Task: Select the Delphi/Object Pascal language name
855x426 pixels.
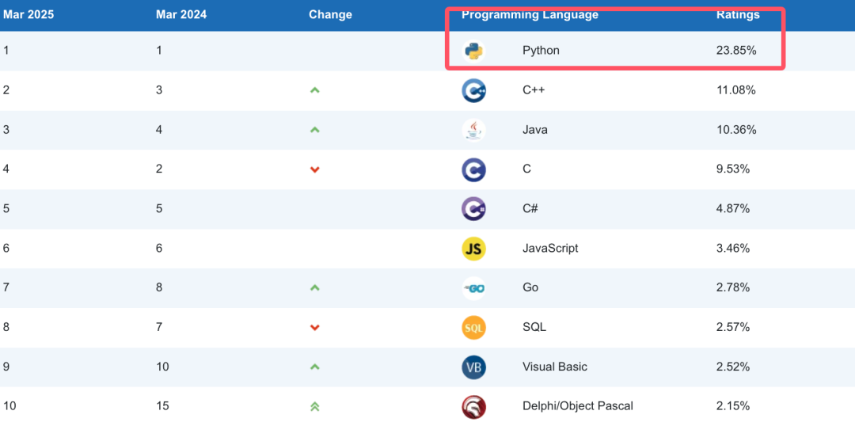Action: pos(577,406)
